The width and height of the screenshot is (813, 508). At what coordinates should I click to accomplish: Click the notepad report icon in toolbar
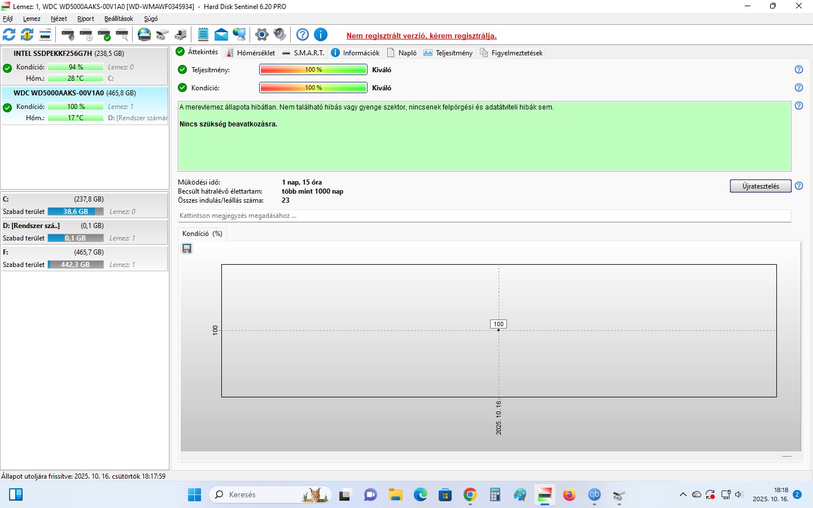203,34
